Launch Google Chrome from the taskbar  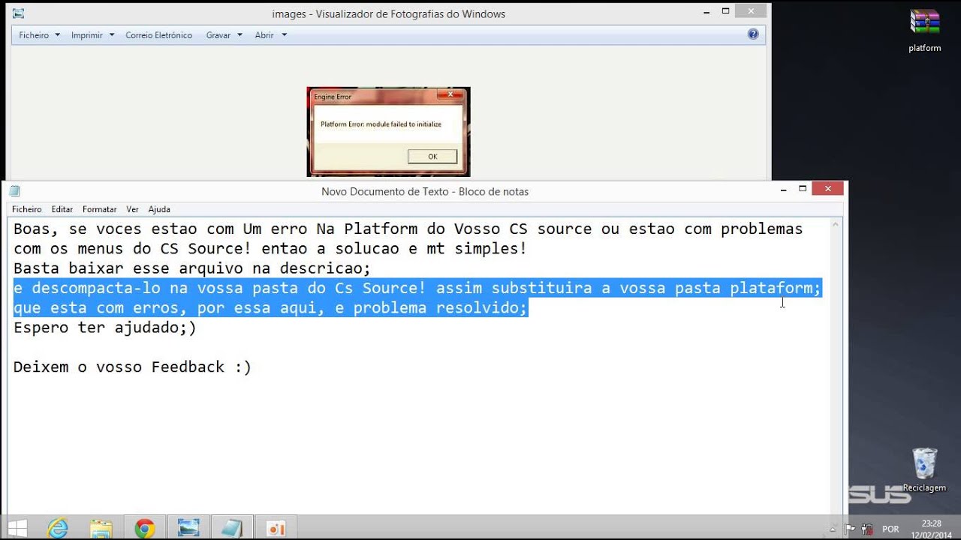point(145,528)
